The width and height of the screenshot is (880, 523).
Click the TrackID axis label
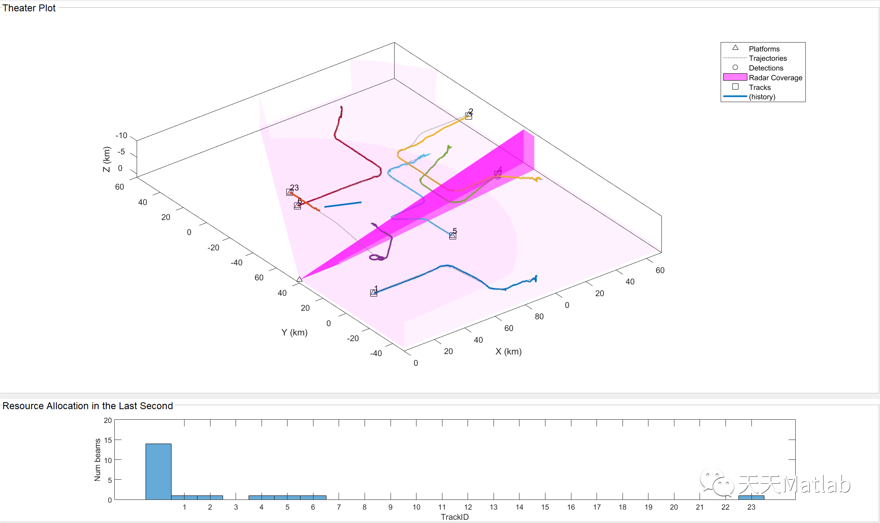(x=454, y=517)
